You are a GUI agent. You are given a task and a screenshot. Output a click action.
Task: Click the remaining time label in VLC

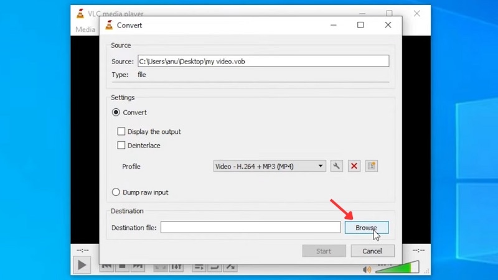[x=418, y=250]
